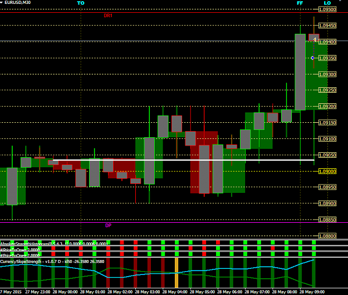Screen dimensions: 348x295
Task: Click the yellow 1.09000 price label
Action: click(327, 172)
